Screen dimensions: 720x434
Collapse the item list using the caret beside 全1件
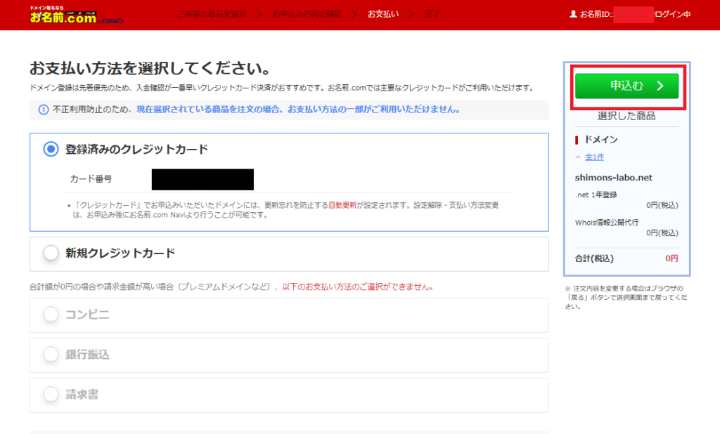click(x=578, y=157)
